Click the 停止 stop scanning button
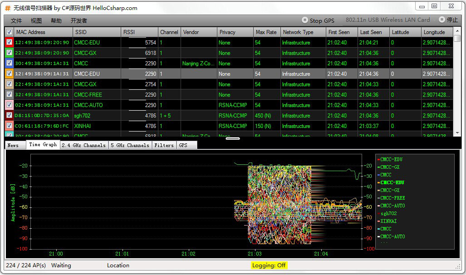Screen dimensions: 466x275 pyautogui.click(x=448, y=20)
